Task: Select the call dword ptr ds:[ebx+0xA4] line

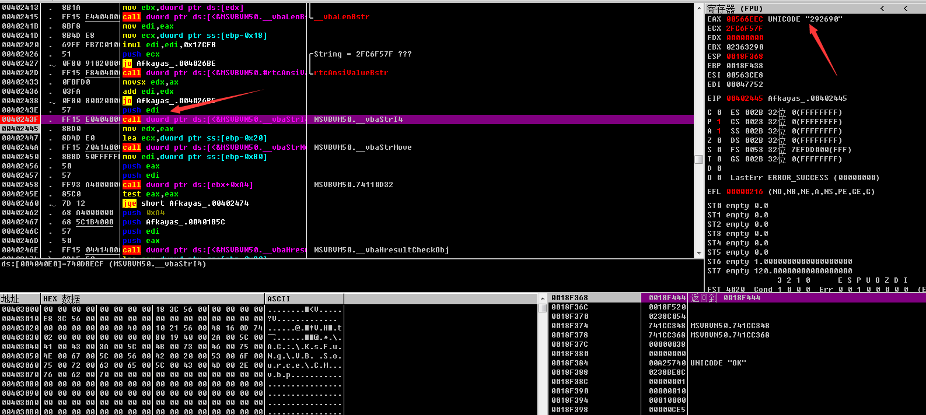Action: (188, 185)
